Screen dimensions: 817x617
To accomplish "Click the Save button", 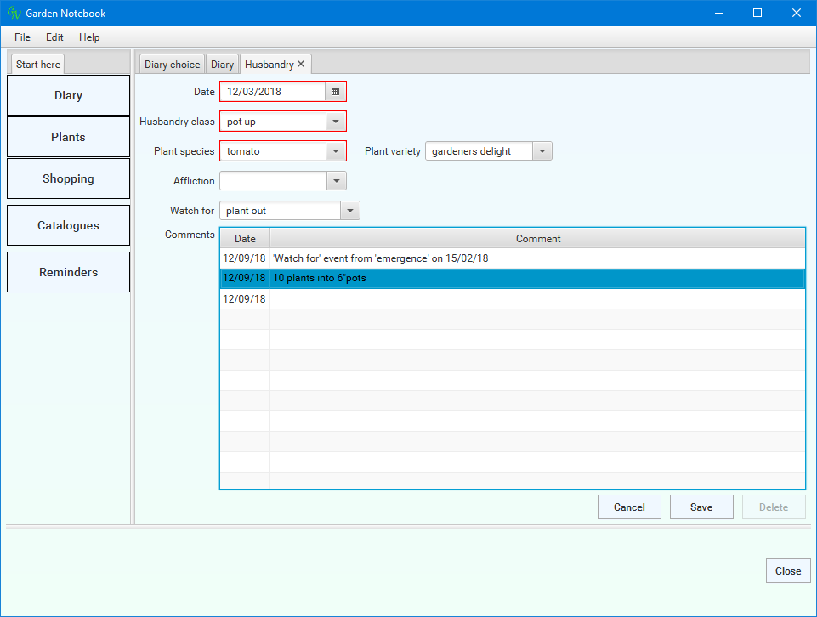I will pos(701,507).
